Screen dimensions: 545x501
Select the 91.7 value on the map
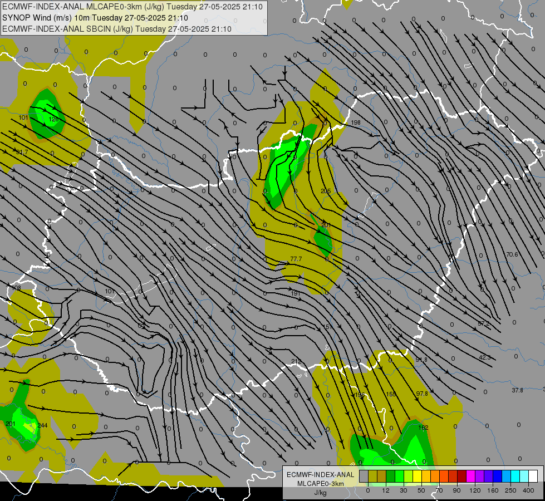tap(22, 153)
